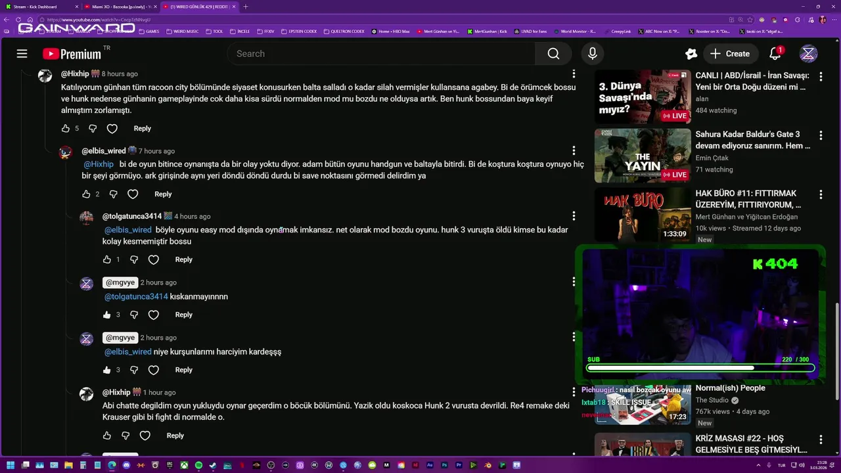
Task: Open Spotify from the taskbar
Action: point(198,465)
